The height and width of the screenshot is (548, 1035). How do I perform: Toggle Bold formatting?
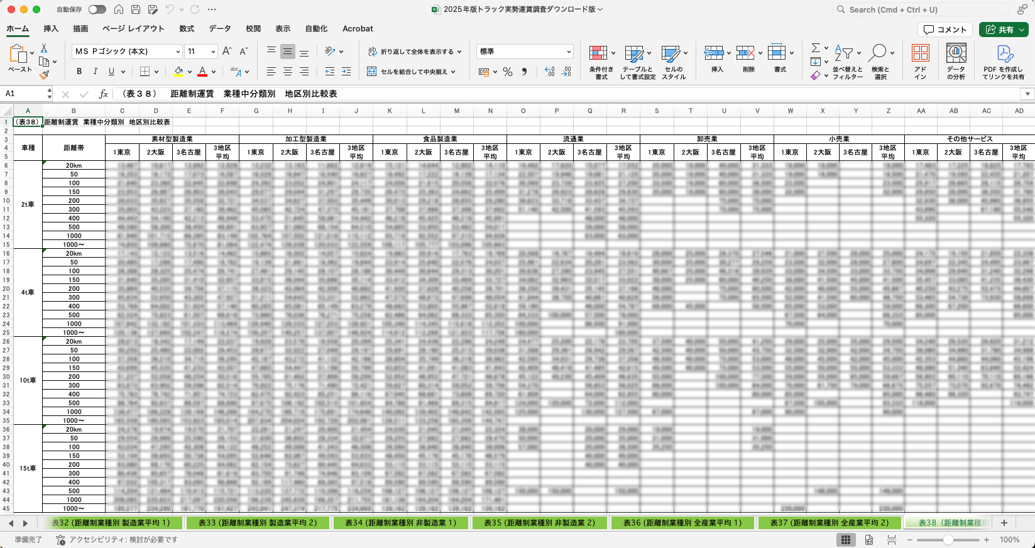tap(79, 72)
